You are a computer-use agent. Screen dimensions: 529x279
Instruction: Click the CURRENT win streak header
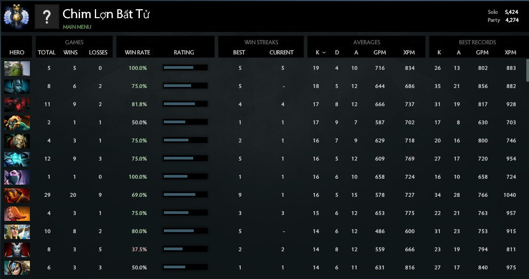281,52
